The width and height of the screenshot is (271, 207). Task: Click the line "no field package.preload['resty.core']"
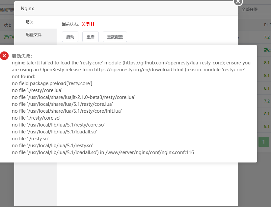(x=52, y=83)
